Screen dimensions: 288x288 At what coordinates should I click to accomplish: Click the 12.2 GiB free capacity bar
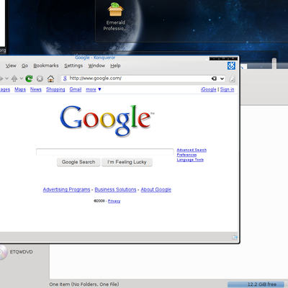coord(256,284)
